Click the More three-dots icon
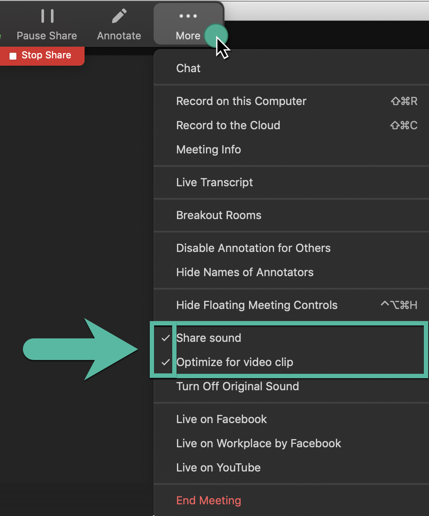The width and height of the screenshot is (429, 516). tap(188, 16)
